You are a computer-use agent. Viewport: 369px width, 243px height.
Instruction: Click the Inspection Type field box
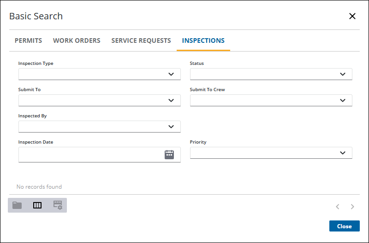click(x=100, y=74)
